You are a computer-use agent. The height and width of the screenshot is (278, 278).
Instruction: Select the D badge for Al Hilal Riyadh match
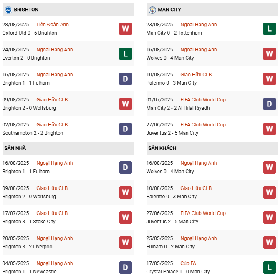(270, 104)
